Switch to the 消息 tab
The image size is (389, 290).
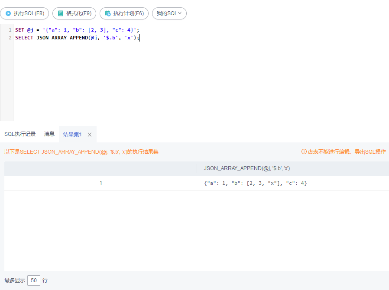click(49, 134)
